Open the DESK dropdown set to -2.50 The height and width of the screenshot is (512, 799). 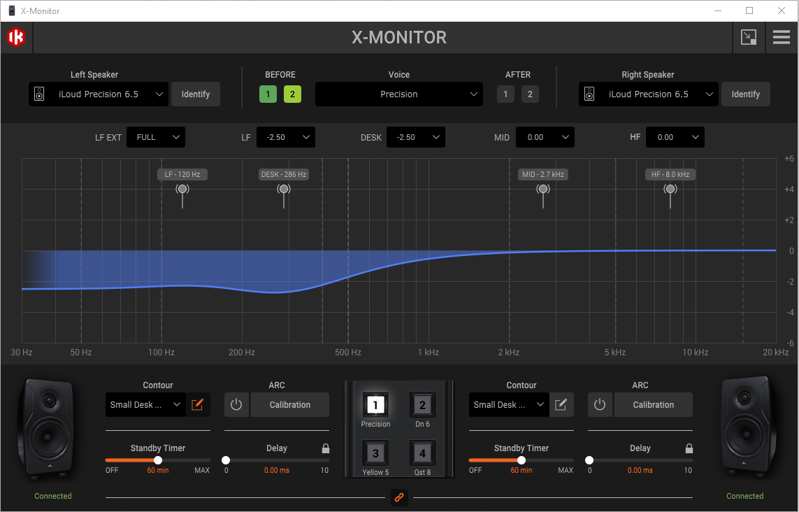click(416, 137)
